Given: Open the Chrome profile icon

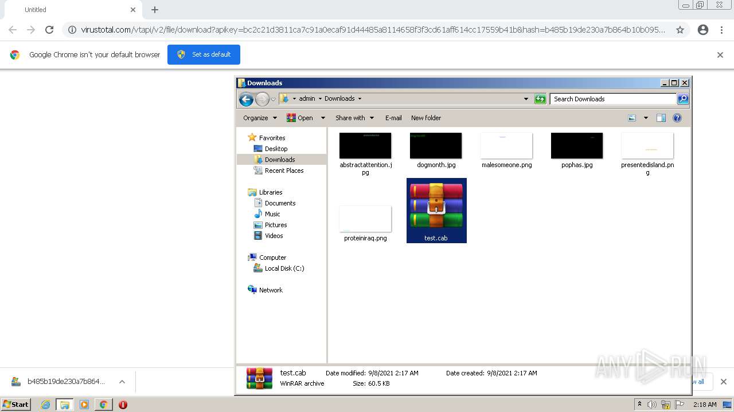Looking at the screenshot, I should pyautogui.click(x=703, y=30).
